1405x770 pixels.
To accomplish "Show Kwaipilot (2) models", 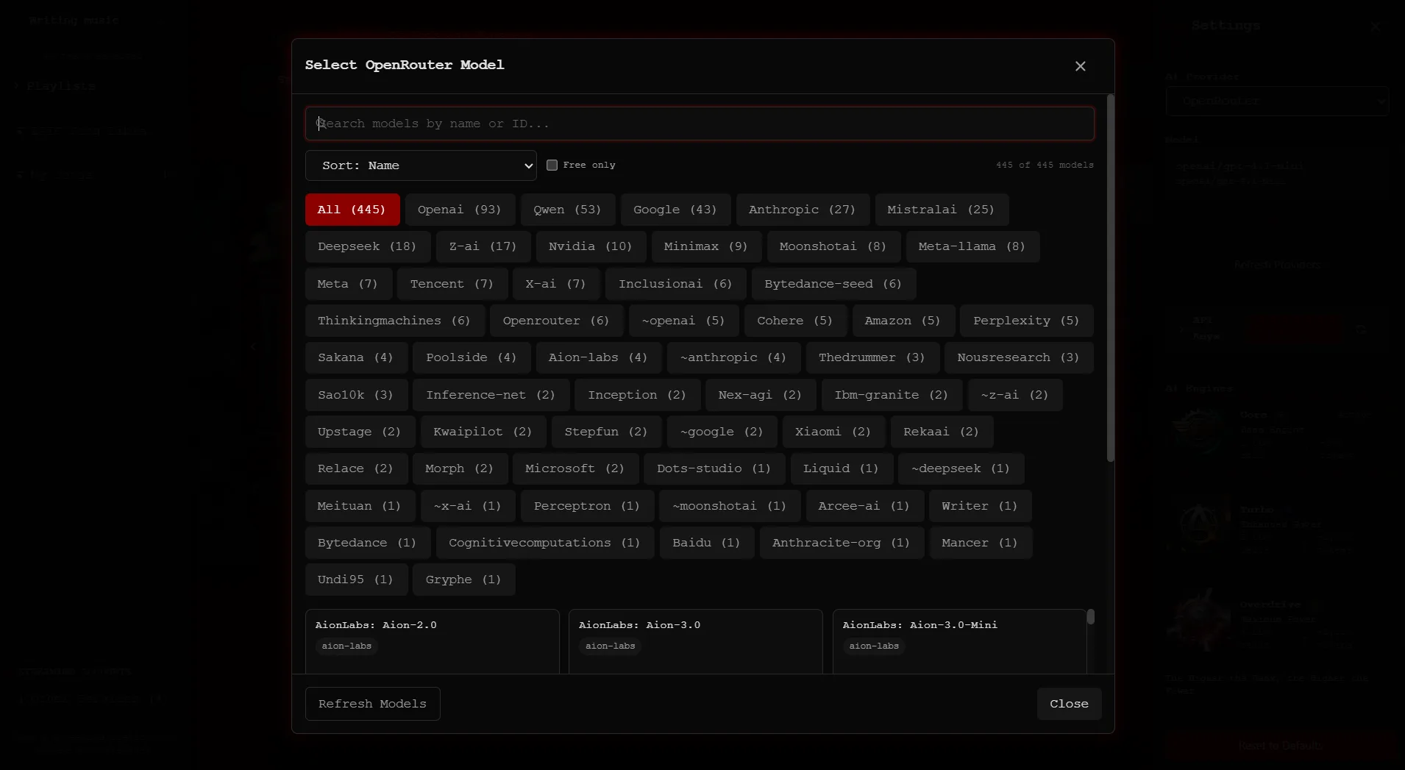I will [483, 432].
